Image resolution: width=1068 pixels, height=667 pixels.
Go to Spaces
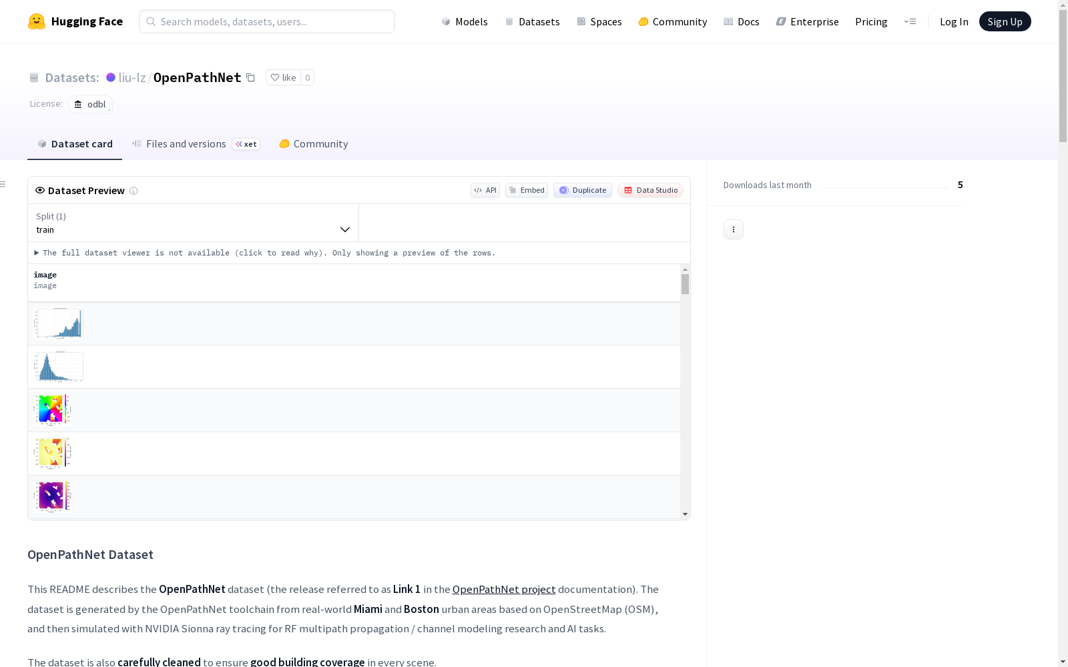(599, 21)
